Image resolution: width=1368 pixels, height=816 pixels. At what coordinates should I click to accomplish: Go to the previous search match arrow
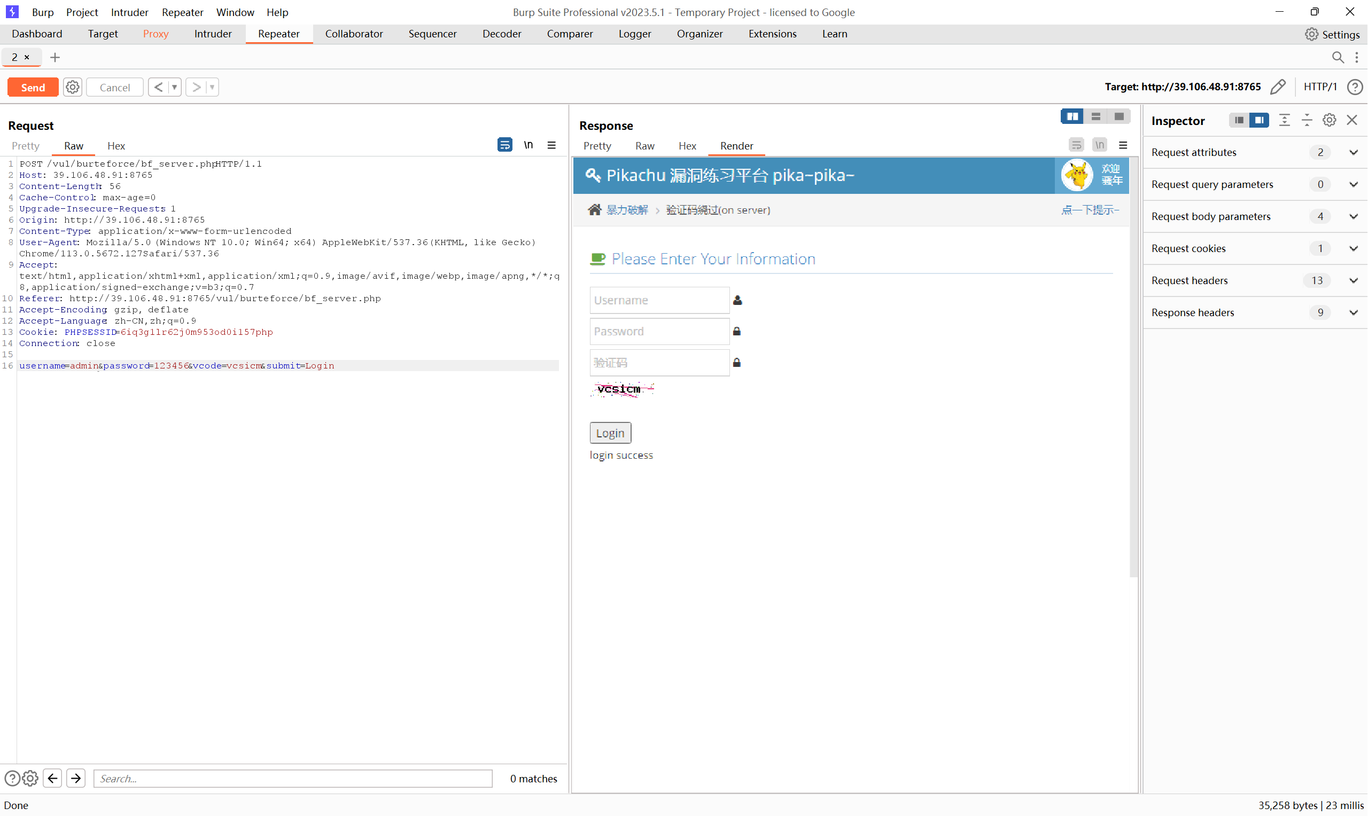(x=52, y=778)
